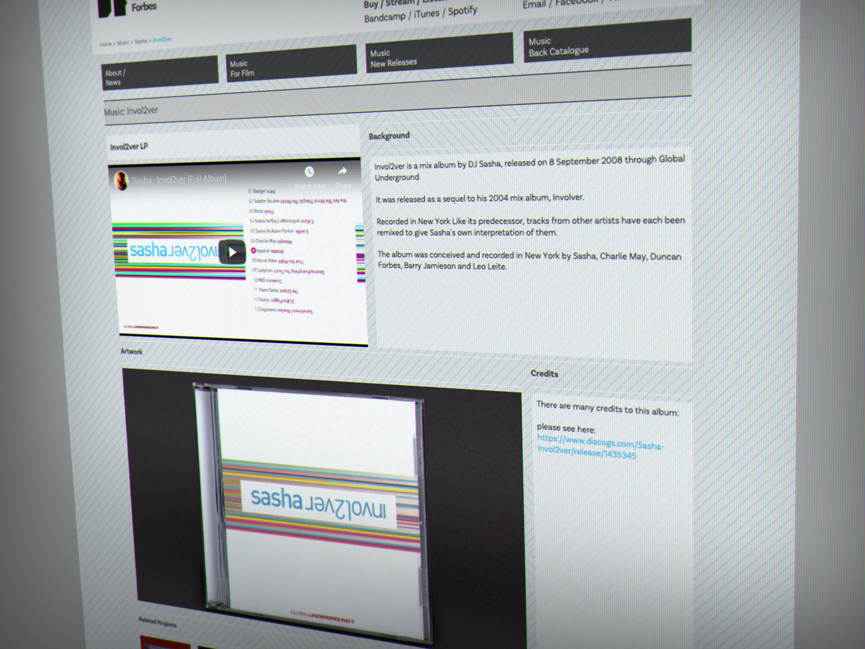Click the 'Invol2ver LP' section heading
The height and width of the screenshot is (649, 865).
coord(129,147)
